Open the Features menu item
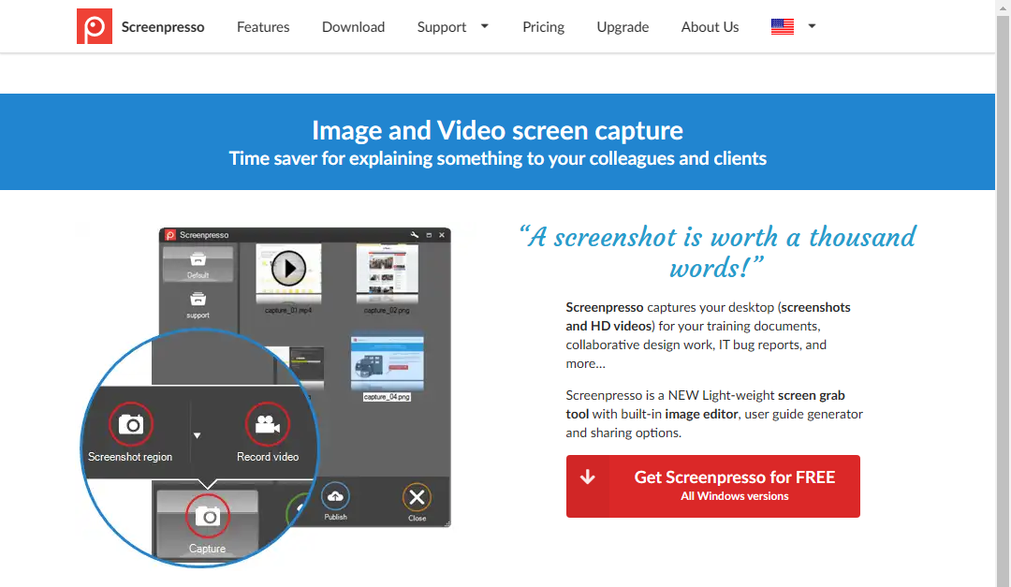Viewport: 1011px width, 587px height. [263, 27]
